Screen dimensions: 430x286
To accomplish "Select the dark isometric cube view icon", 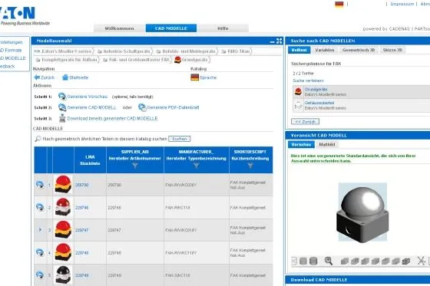I will [406, 261].
